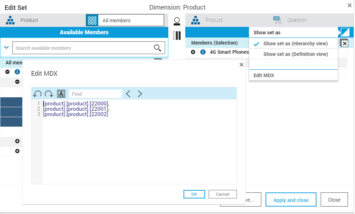Click the search magnifier icon

[157, 48]
